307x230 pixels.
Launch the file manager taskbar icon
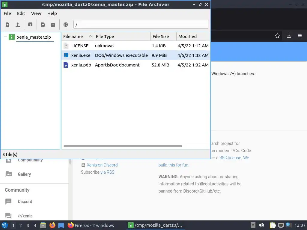(43, 225)
